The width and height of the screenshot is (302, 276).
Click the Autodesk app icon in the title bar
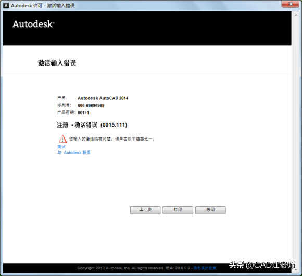pyautogui.click(x=6, y=5)
